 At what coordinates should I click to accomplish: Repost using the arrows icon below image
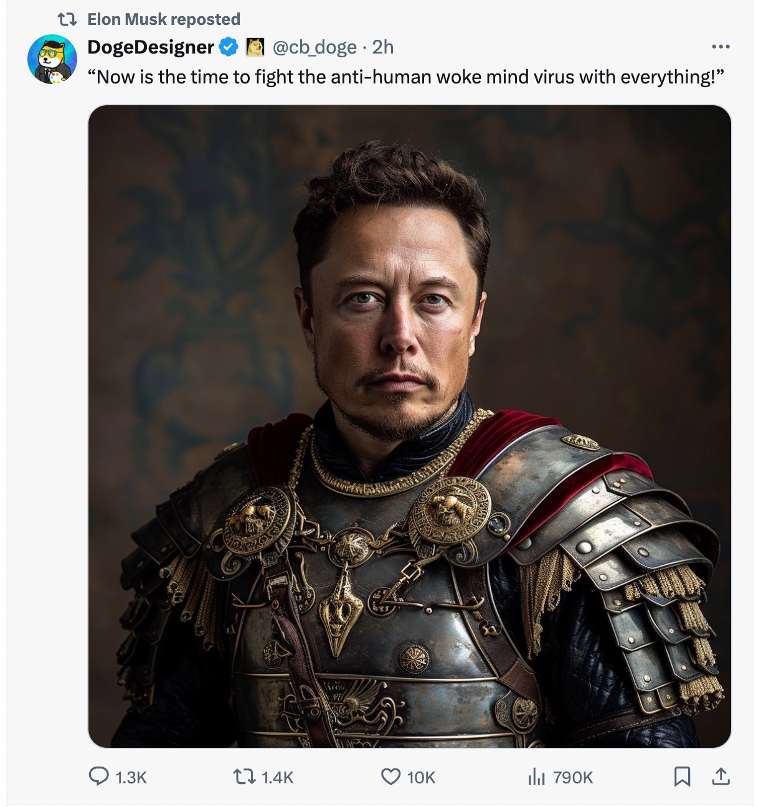[244, 776]
